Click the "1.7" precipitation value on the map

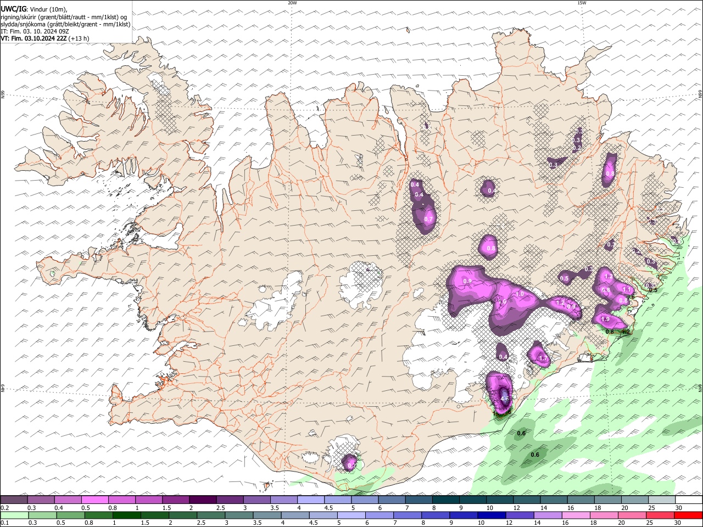pos(543,358)
